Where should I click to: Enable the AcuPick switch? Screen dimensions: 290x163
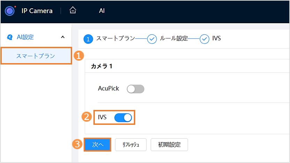pos(135,89)
